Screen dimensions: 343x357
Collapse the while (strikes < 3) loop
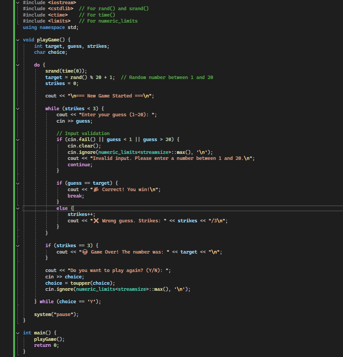pos(18,109)
